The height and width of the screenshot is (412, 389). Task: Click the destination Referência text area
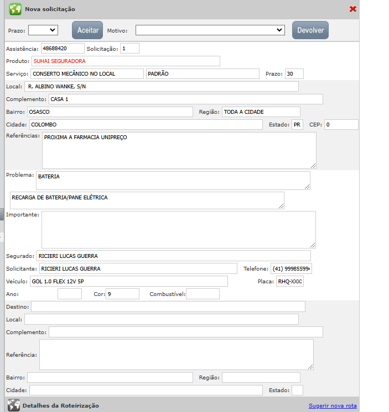coord(177,355)
